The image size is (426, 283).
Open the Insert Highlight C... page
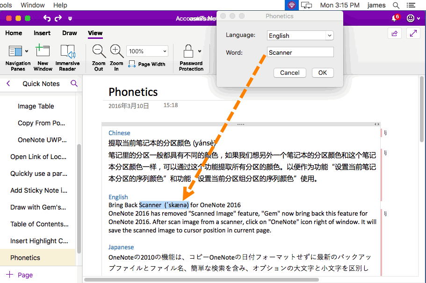39,241
